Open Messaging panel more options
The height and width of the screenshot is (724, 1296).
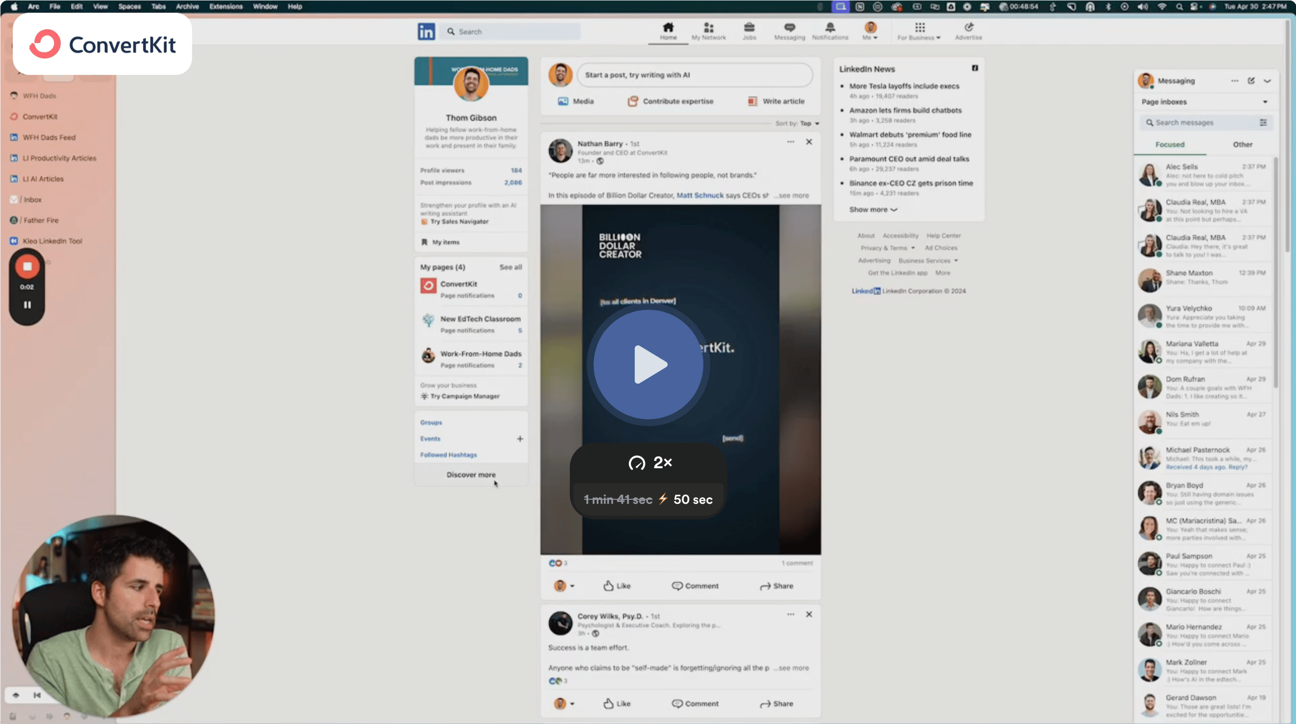click(x=1234, y=81)
